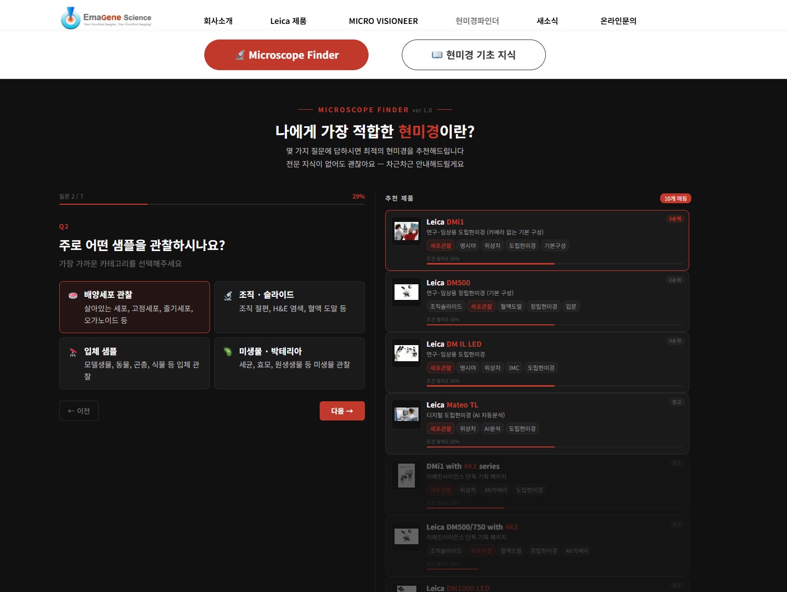Click the Leica DM500 product title
The width and height of the screenshot is (787, 592).
pos(448,283)
